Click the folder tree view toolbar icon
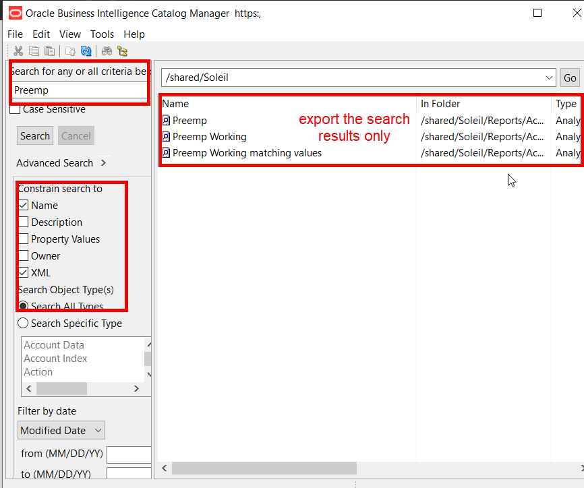Viewport: 584px width, 488px height. [x=122, y=51]
